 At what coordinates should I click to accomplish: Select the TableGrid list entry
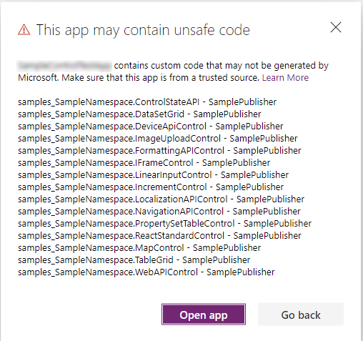[x=134, y=260]
